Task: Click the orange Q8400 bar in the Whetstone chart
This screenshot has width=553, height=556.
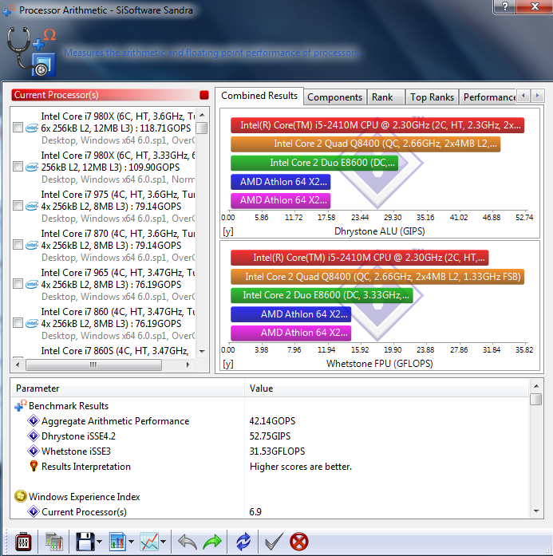Action: 377,277
